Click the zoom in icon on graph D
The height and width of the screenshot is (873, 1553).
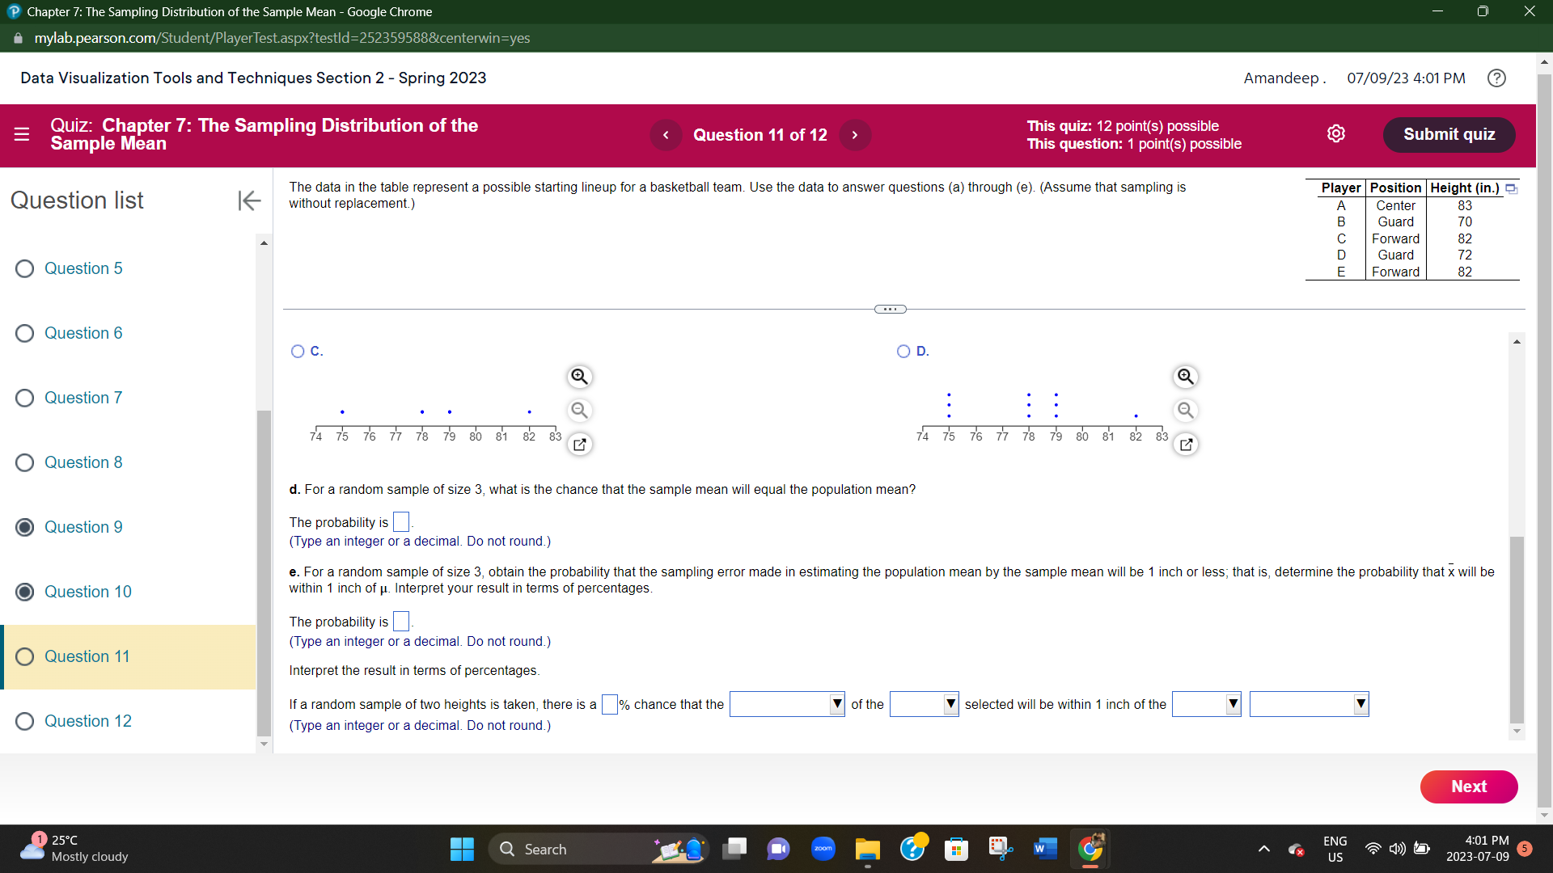click(x=1185, y=376)
